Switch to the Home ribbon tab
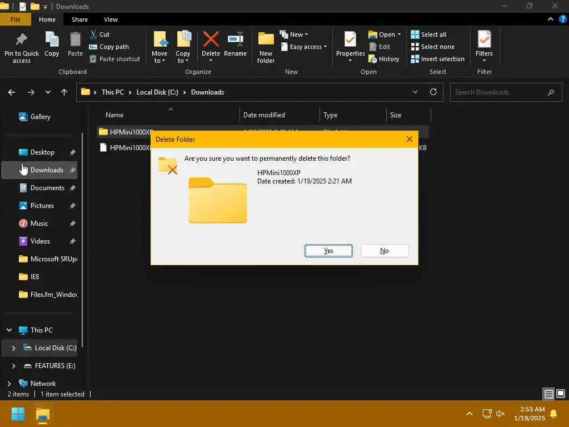569x427 pixels. click(x=47, y=19)
